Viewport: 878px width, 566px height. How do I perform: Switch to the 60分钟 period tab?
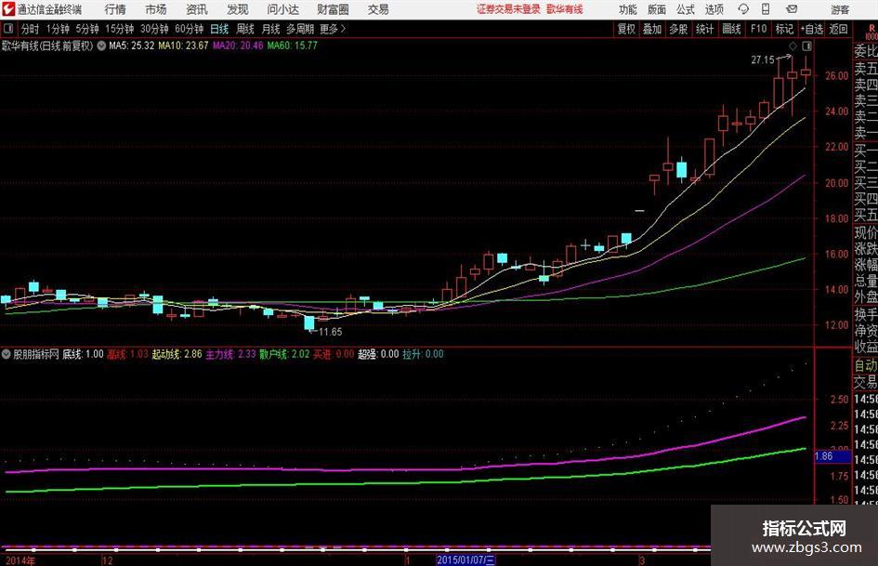click(x=189, y=29)
